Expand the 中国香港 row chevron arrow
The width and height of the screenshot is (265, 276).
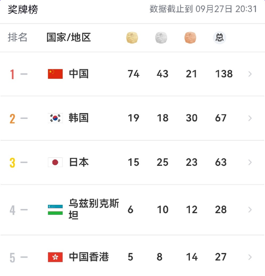[250, 257]
